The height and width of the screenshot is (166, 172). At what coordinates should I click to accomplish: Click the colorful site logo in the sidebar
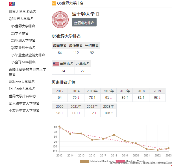(12, 4)
